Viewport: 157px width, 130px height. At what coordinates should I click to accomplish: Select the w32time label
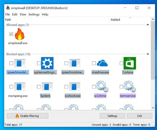coord(100,96)
